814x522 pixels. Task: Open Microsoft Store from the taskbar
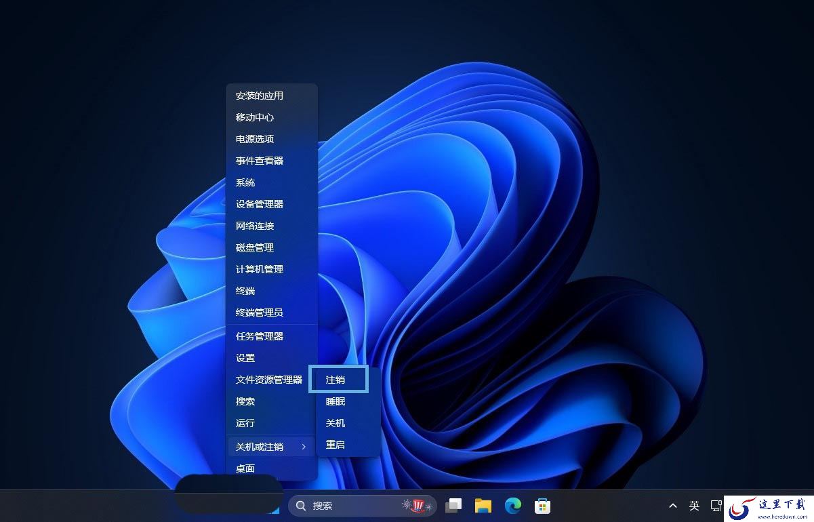point(542,506)
